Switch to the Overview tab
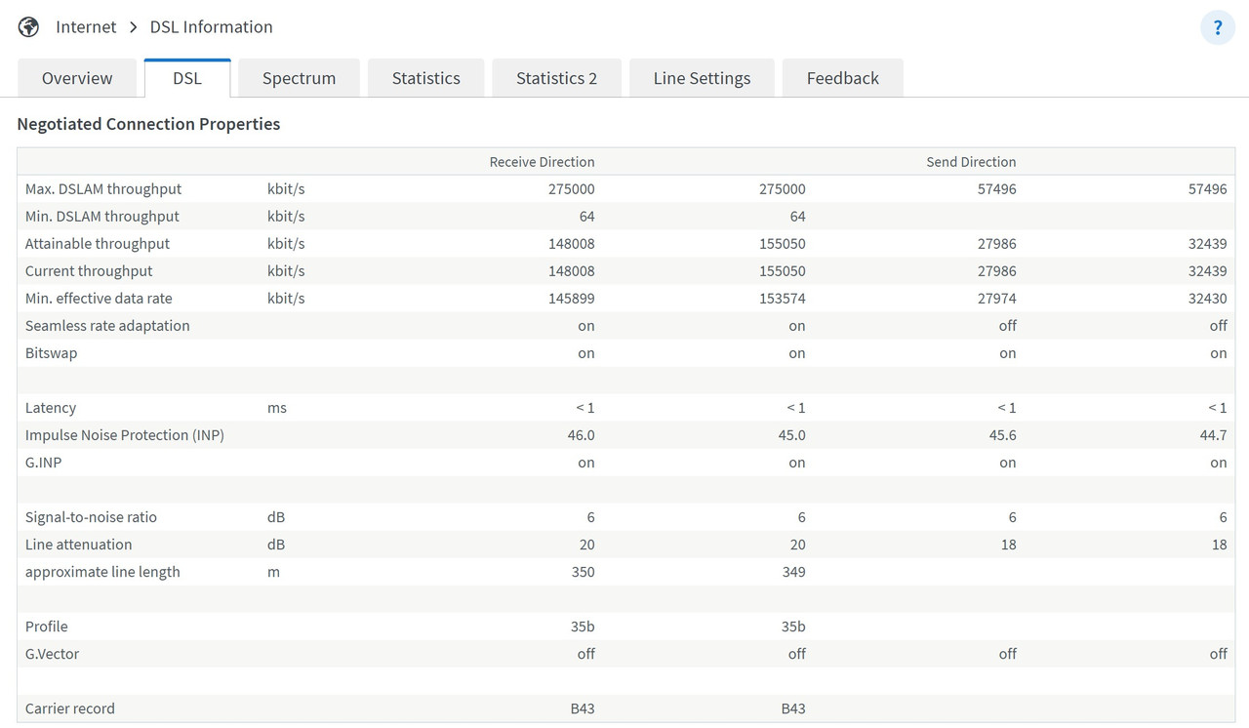 77,78
